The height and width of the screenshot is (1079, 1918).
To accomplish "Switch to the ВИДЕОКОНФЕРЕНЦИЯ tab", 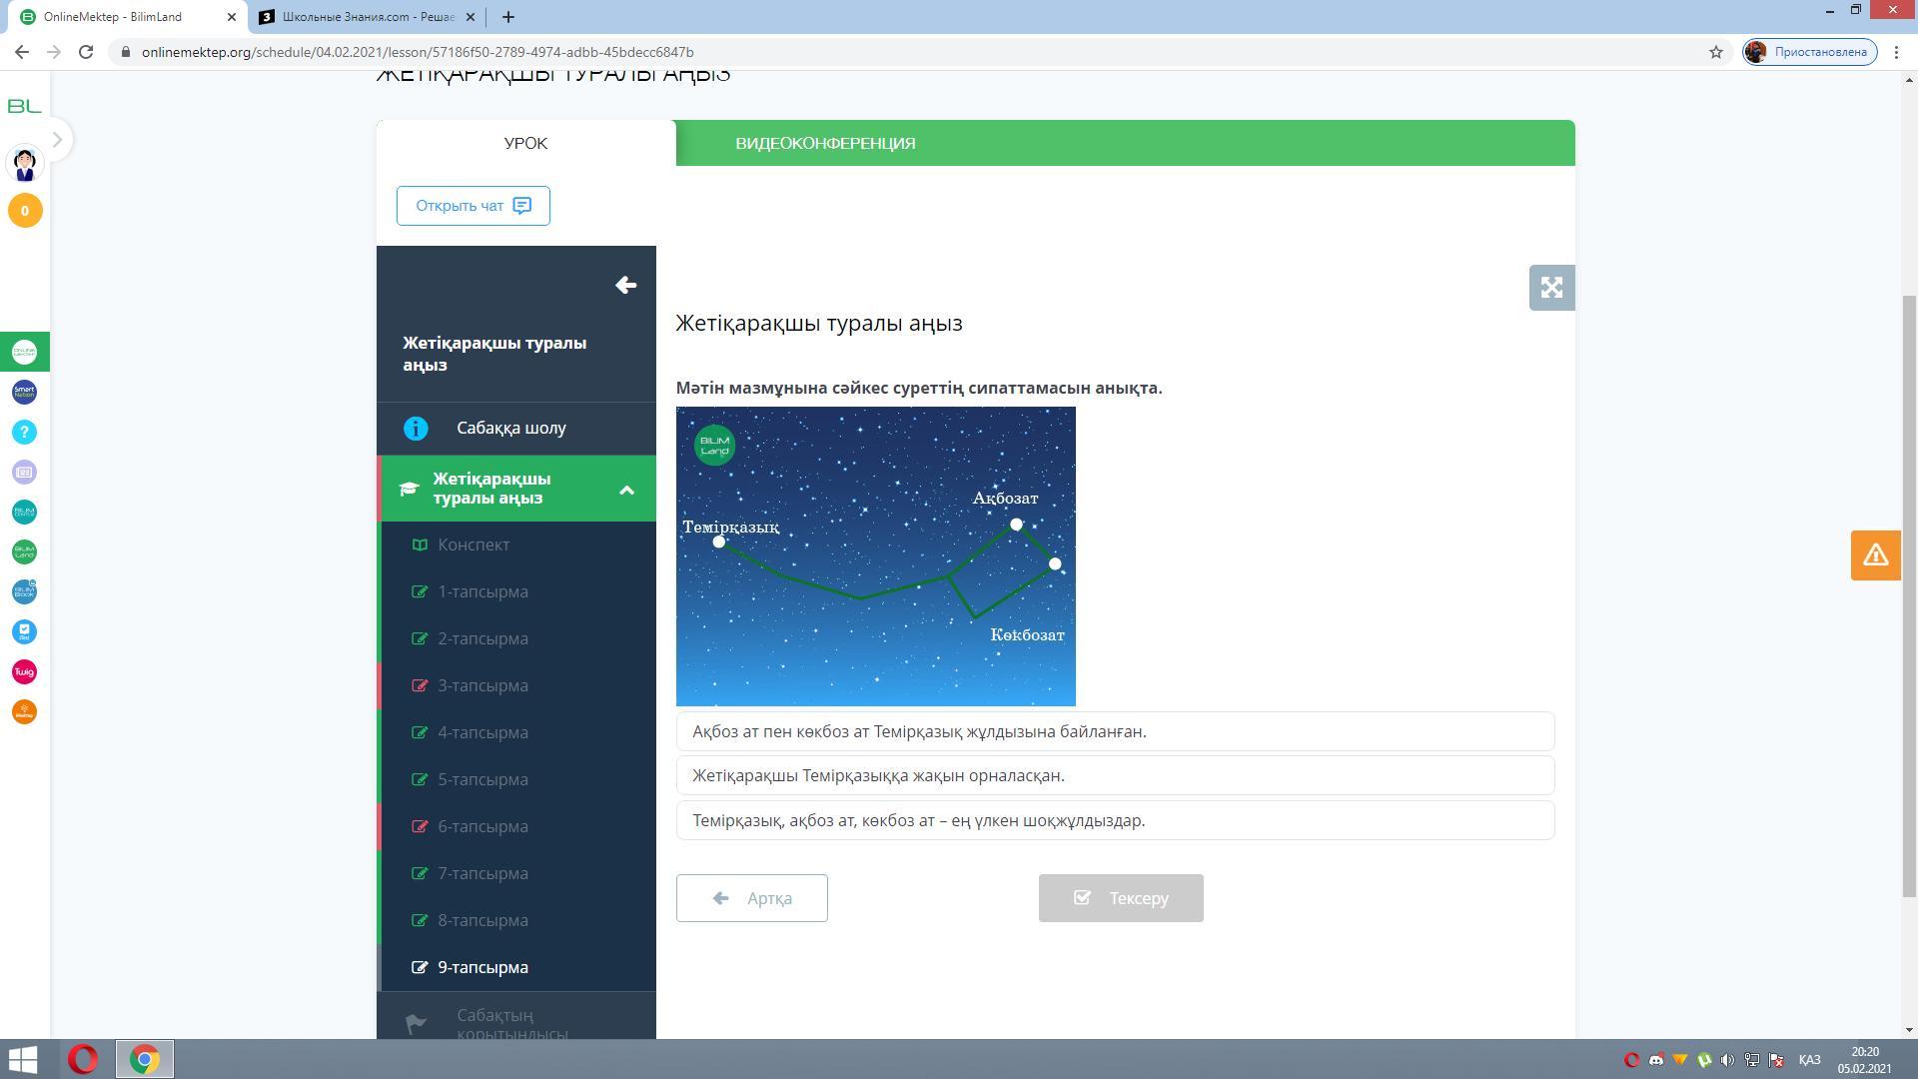I will pyautogui.click(x=825, y=143).
